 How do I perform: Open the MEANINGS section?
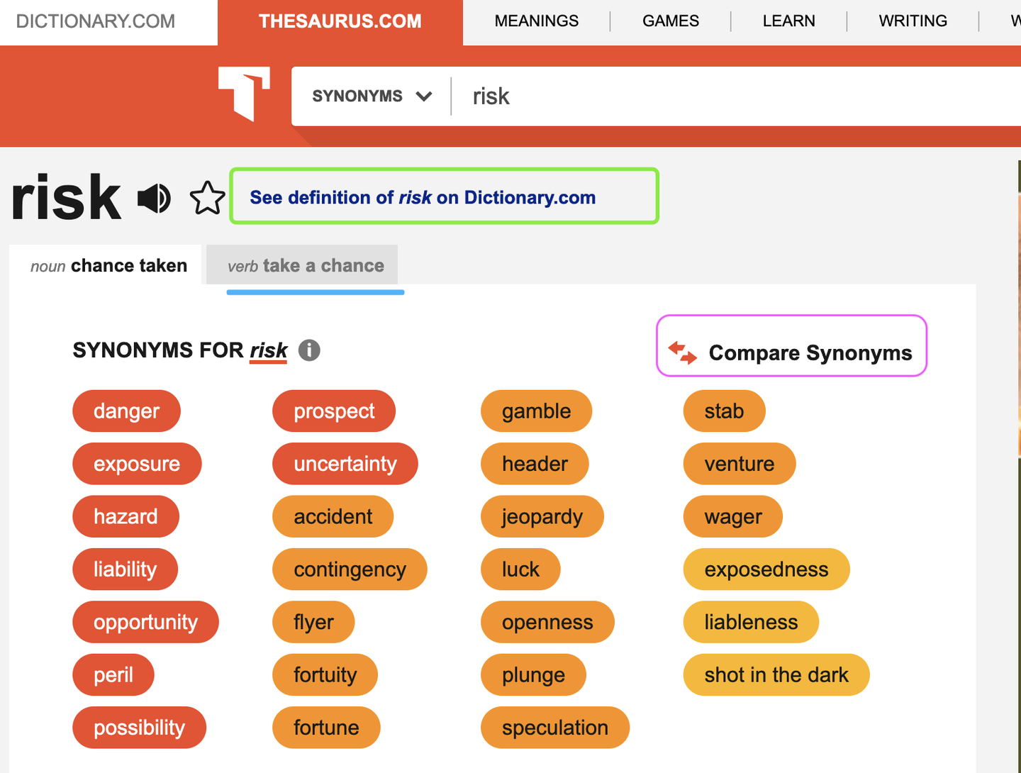[x=536, y=21]
